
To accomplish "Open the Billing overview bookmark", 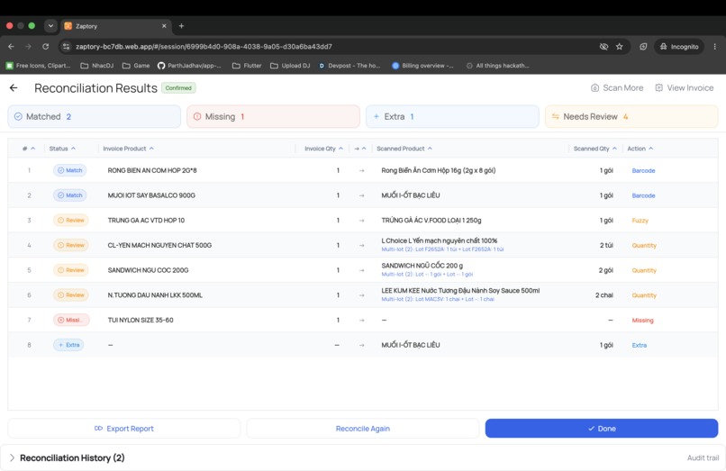I will coord(422,66).
